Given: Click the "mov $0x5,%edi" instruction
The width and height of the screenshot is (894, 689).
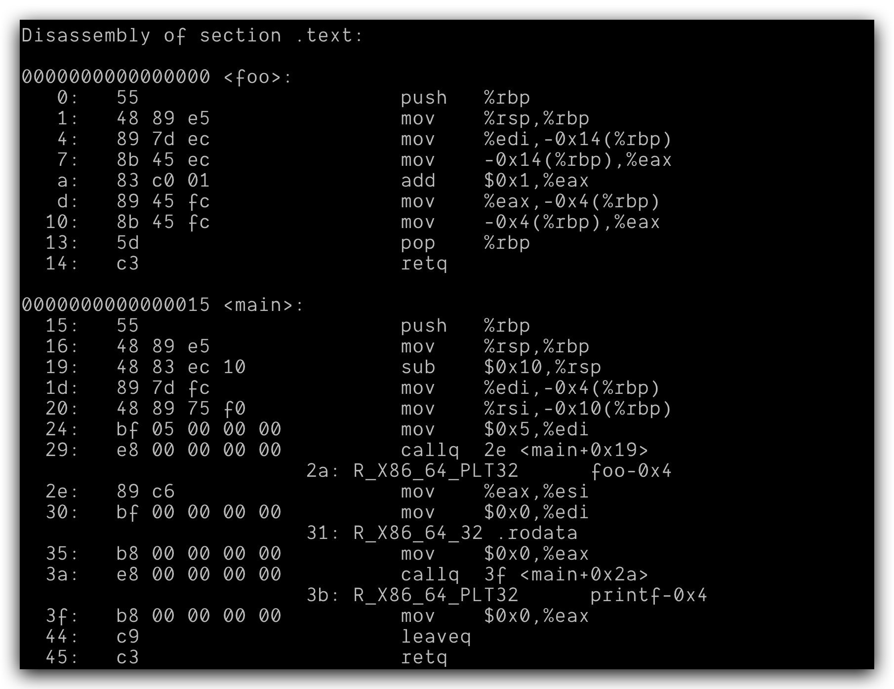Looking at the screenshot, I should [x=494, y=429].
